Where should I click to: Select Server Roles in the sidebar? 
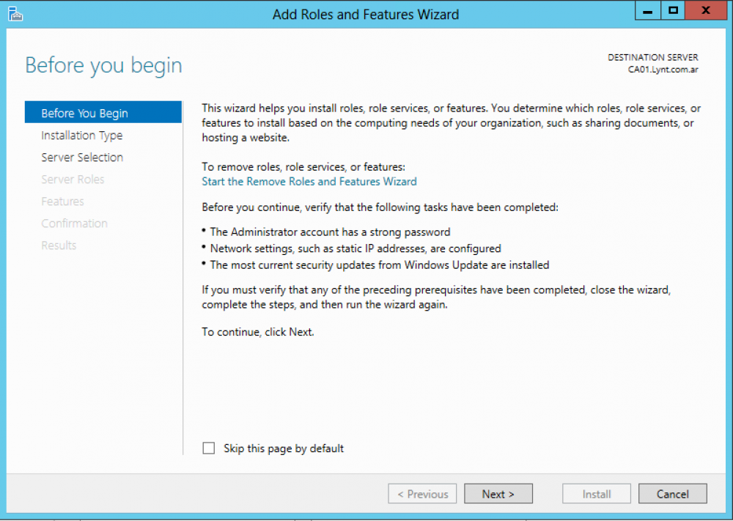pyautogui.click(x=73, y=179)
